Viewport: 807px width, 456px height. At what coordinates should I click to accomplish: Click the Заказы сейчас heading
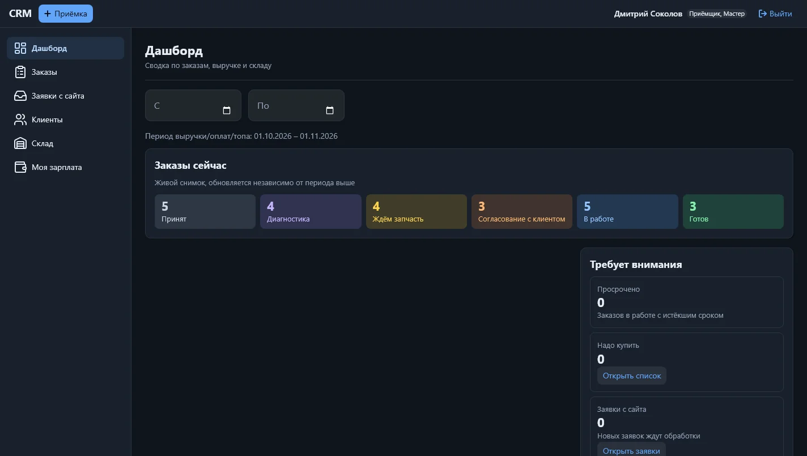pyautogui.click(x=190, y=165)
